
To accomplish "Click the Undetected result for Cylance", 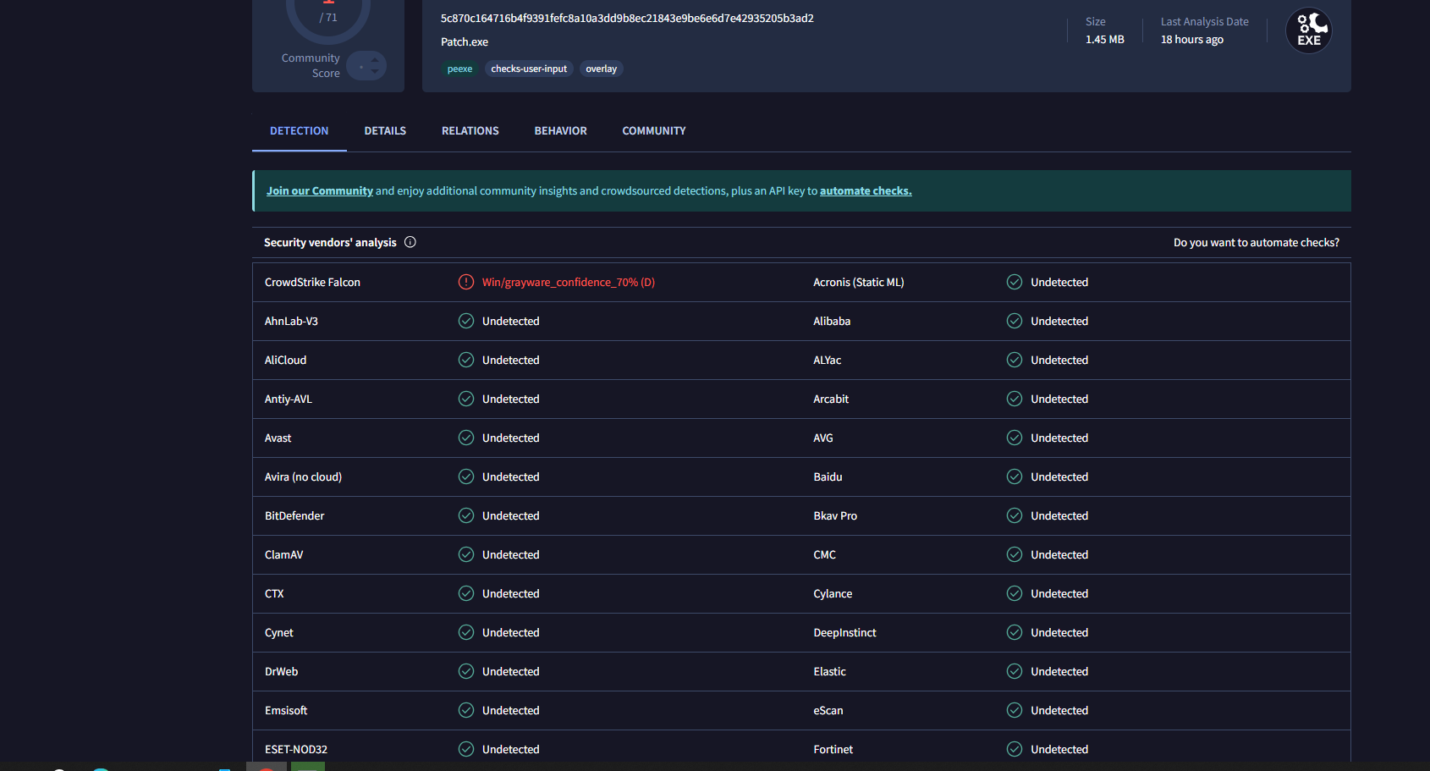I will pyautogui.click(x=1059, y=594).
